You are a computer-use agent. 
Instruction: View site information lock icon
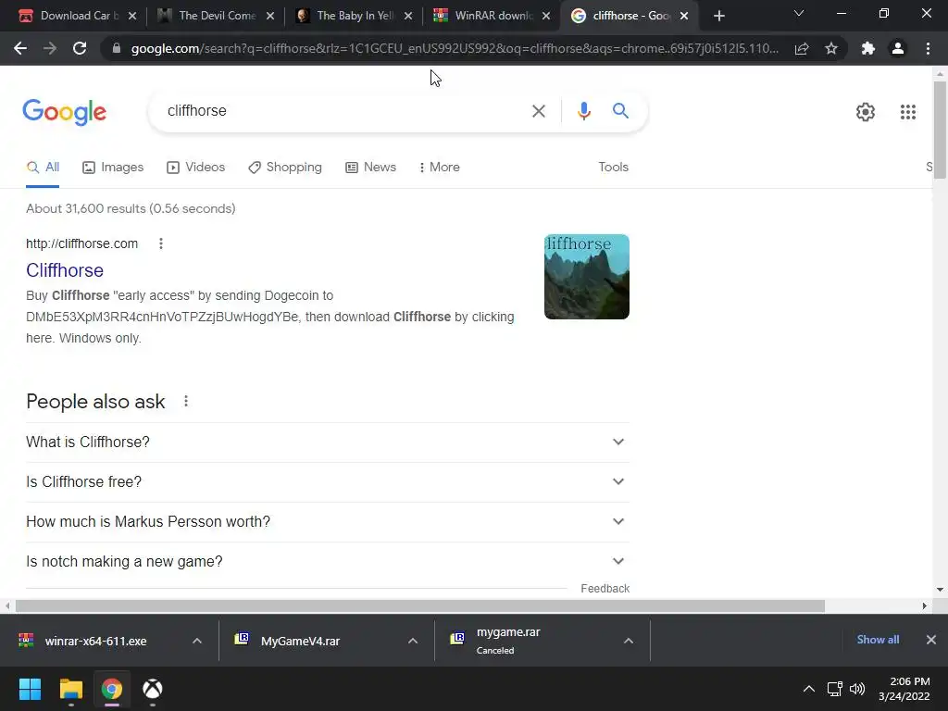click(117, 48)
